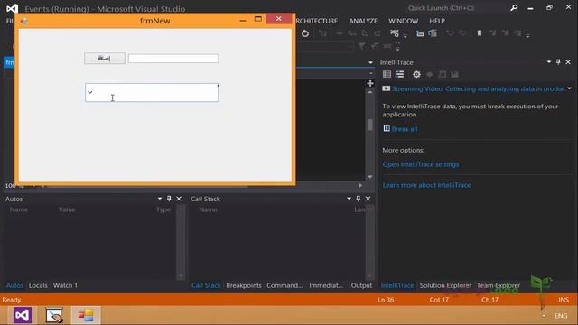Viewport: 578px width, 325px height.
Task: Click Learn more about IntelliTrace link
Action: pyautogui.click(x=426, y=185)
